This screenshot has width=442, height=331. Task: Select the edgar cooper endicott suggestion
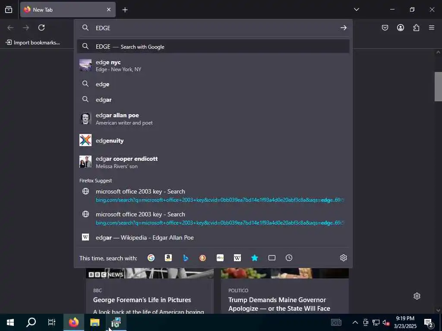(213, 162)
